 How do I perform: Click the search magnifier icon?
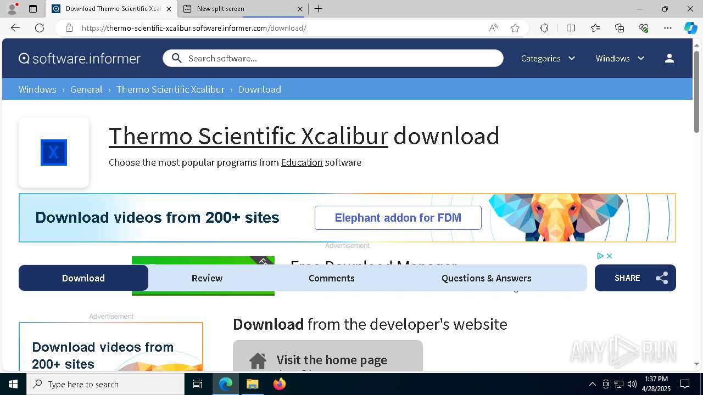pyautogui.click(x=176, y=58)
